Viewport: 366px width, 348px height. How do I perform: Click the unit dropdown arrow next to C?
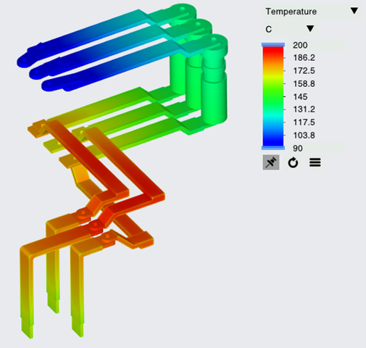pyautogui.click(x=310, y=28)
